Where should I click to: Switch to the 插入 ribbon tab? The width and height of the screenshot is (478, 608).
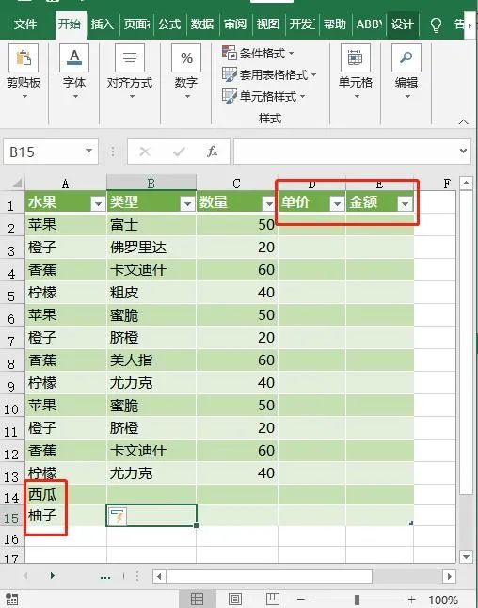click(103, 24)
